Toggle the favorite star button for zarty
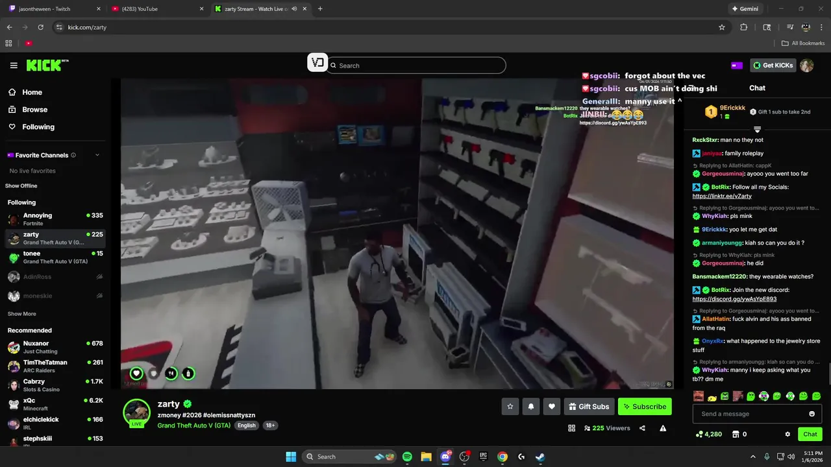831x467 pixels. 510,407
